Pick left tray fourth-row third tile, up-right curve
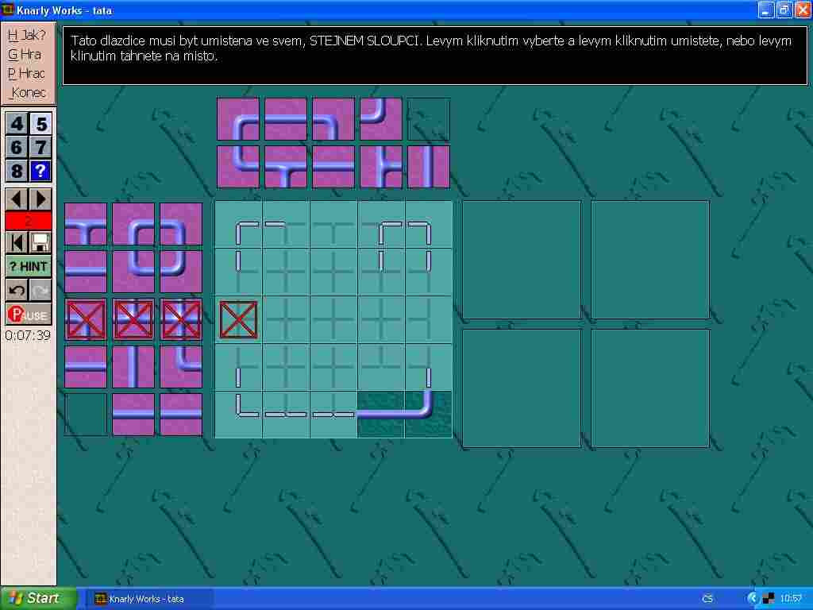Image resolution: width=813 pixels, height=610 pixels. click(181, 367)
